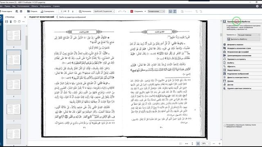
Task: Open the Распознавание (Recognition) menu
Action: [23, 6]
